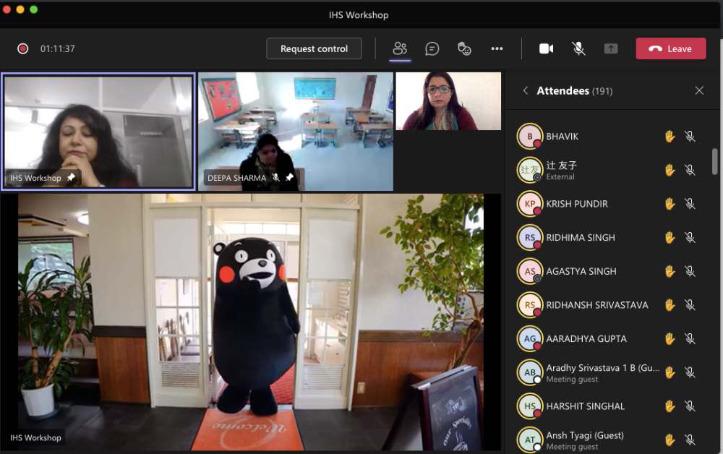Toggle the microphone mute button
This screenshot has width=723, height=454.
coord(578,48)
